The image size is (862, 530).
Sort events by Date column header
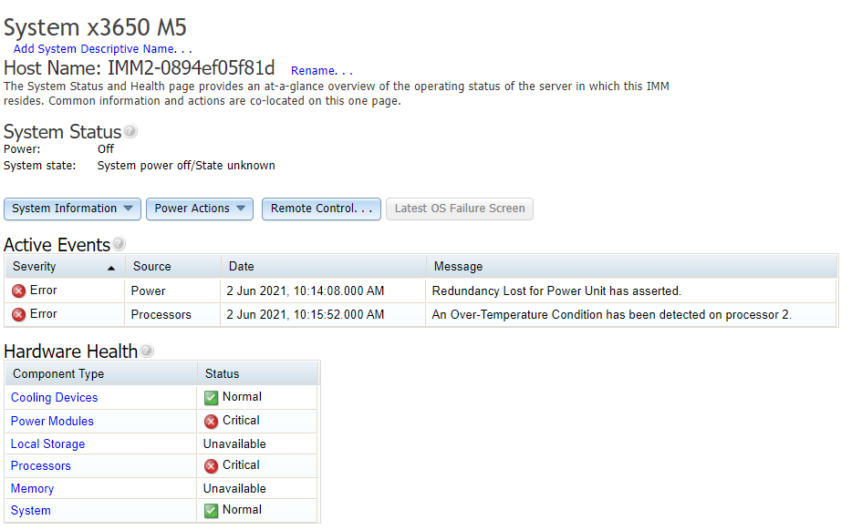coord(324,267)
